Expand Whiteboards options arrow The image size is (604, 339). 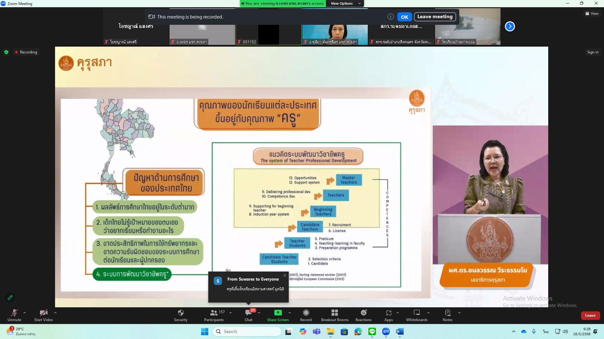tap(428, 313)
